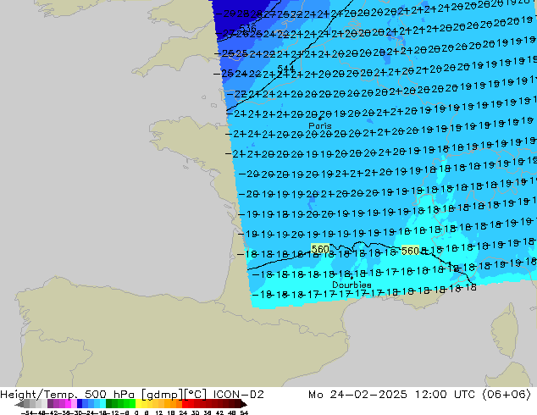This screenshot has height=415, width=537.
Task: Select the Paris location dot marker
Action: pos(320,119)
